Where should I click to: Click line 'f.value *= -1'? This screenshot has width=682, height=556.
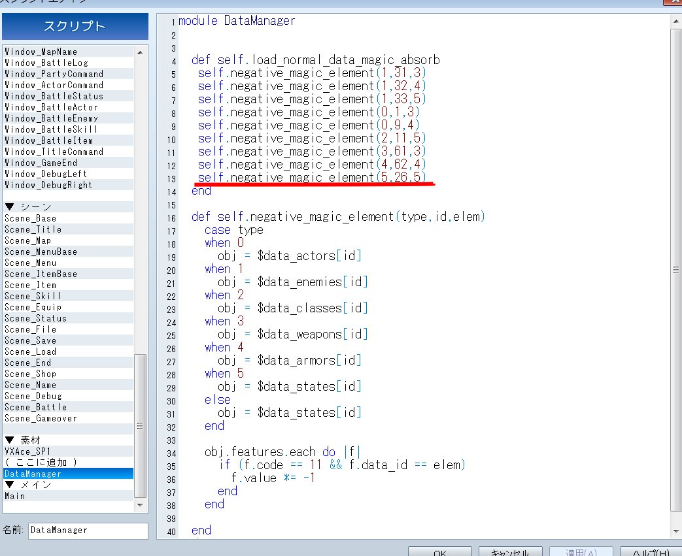[x=273, y=478]
